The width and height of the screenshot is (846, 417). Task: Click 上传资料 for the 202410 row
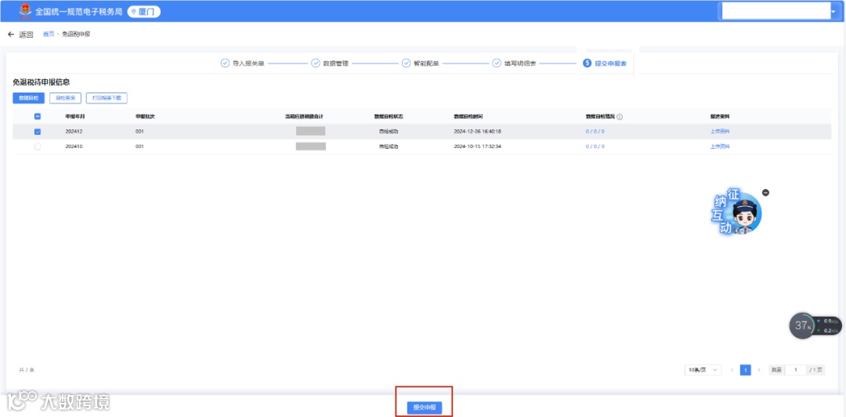click(720, 147)
